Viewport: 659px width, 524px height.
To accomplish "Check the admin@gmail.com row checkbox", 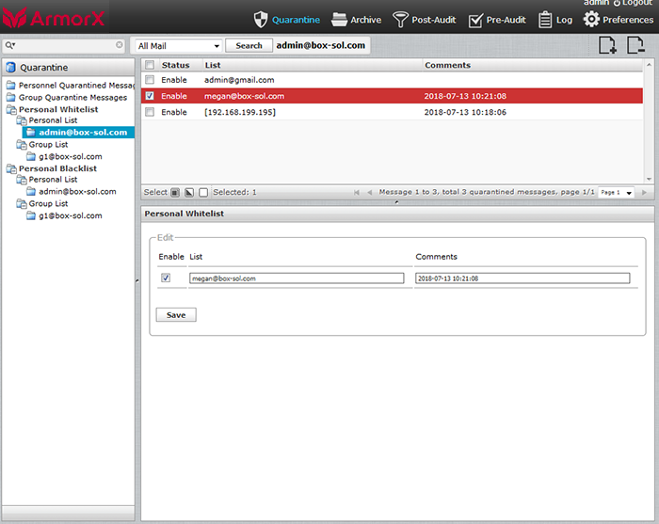I will coord(150,80).
